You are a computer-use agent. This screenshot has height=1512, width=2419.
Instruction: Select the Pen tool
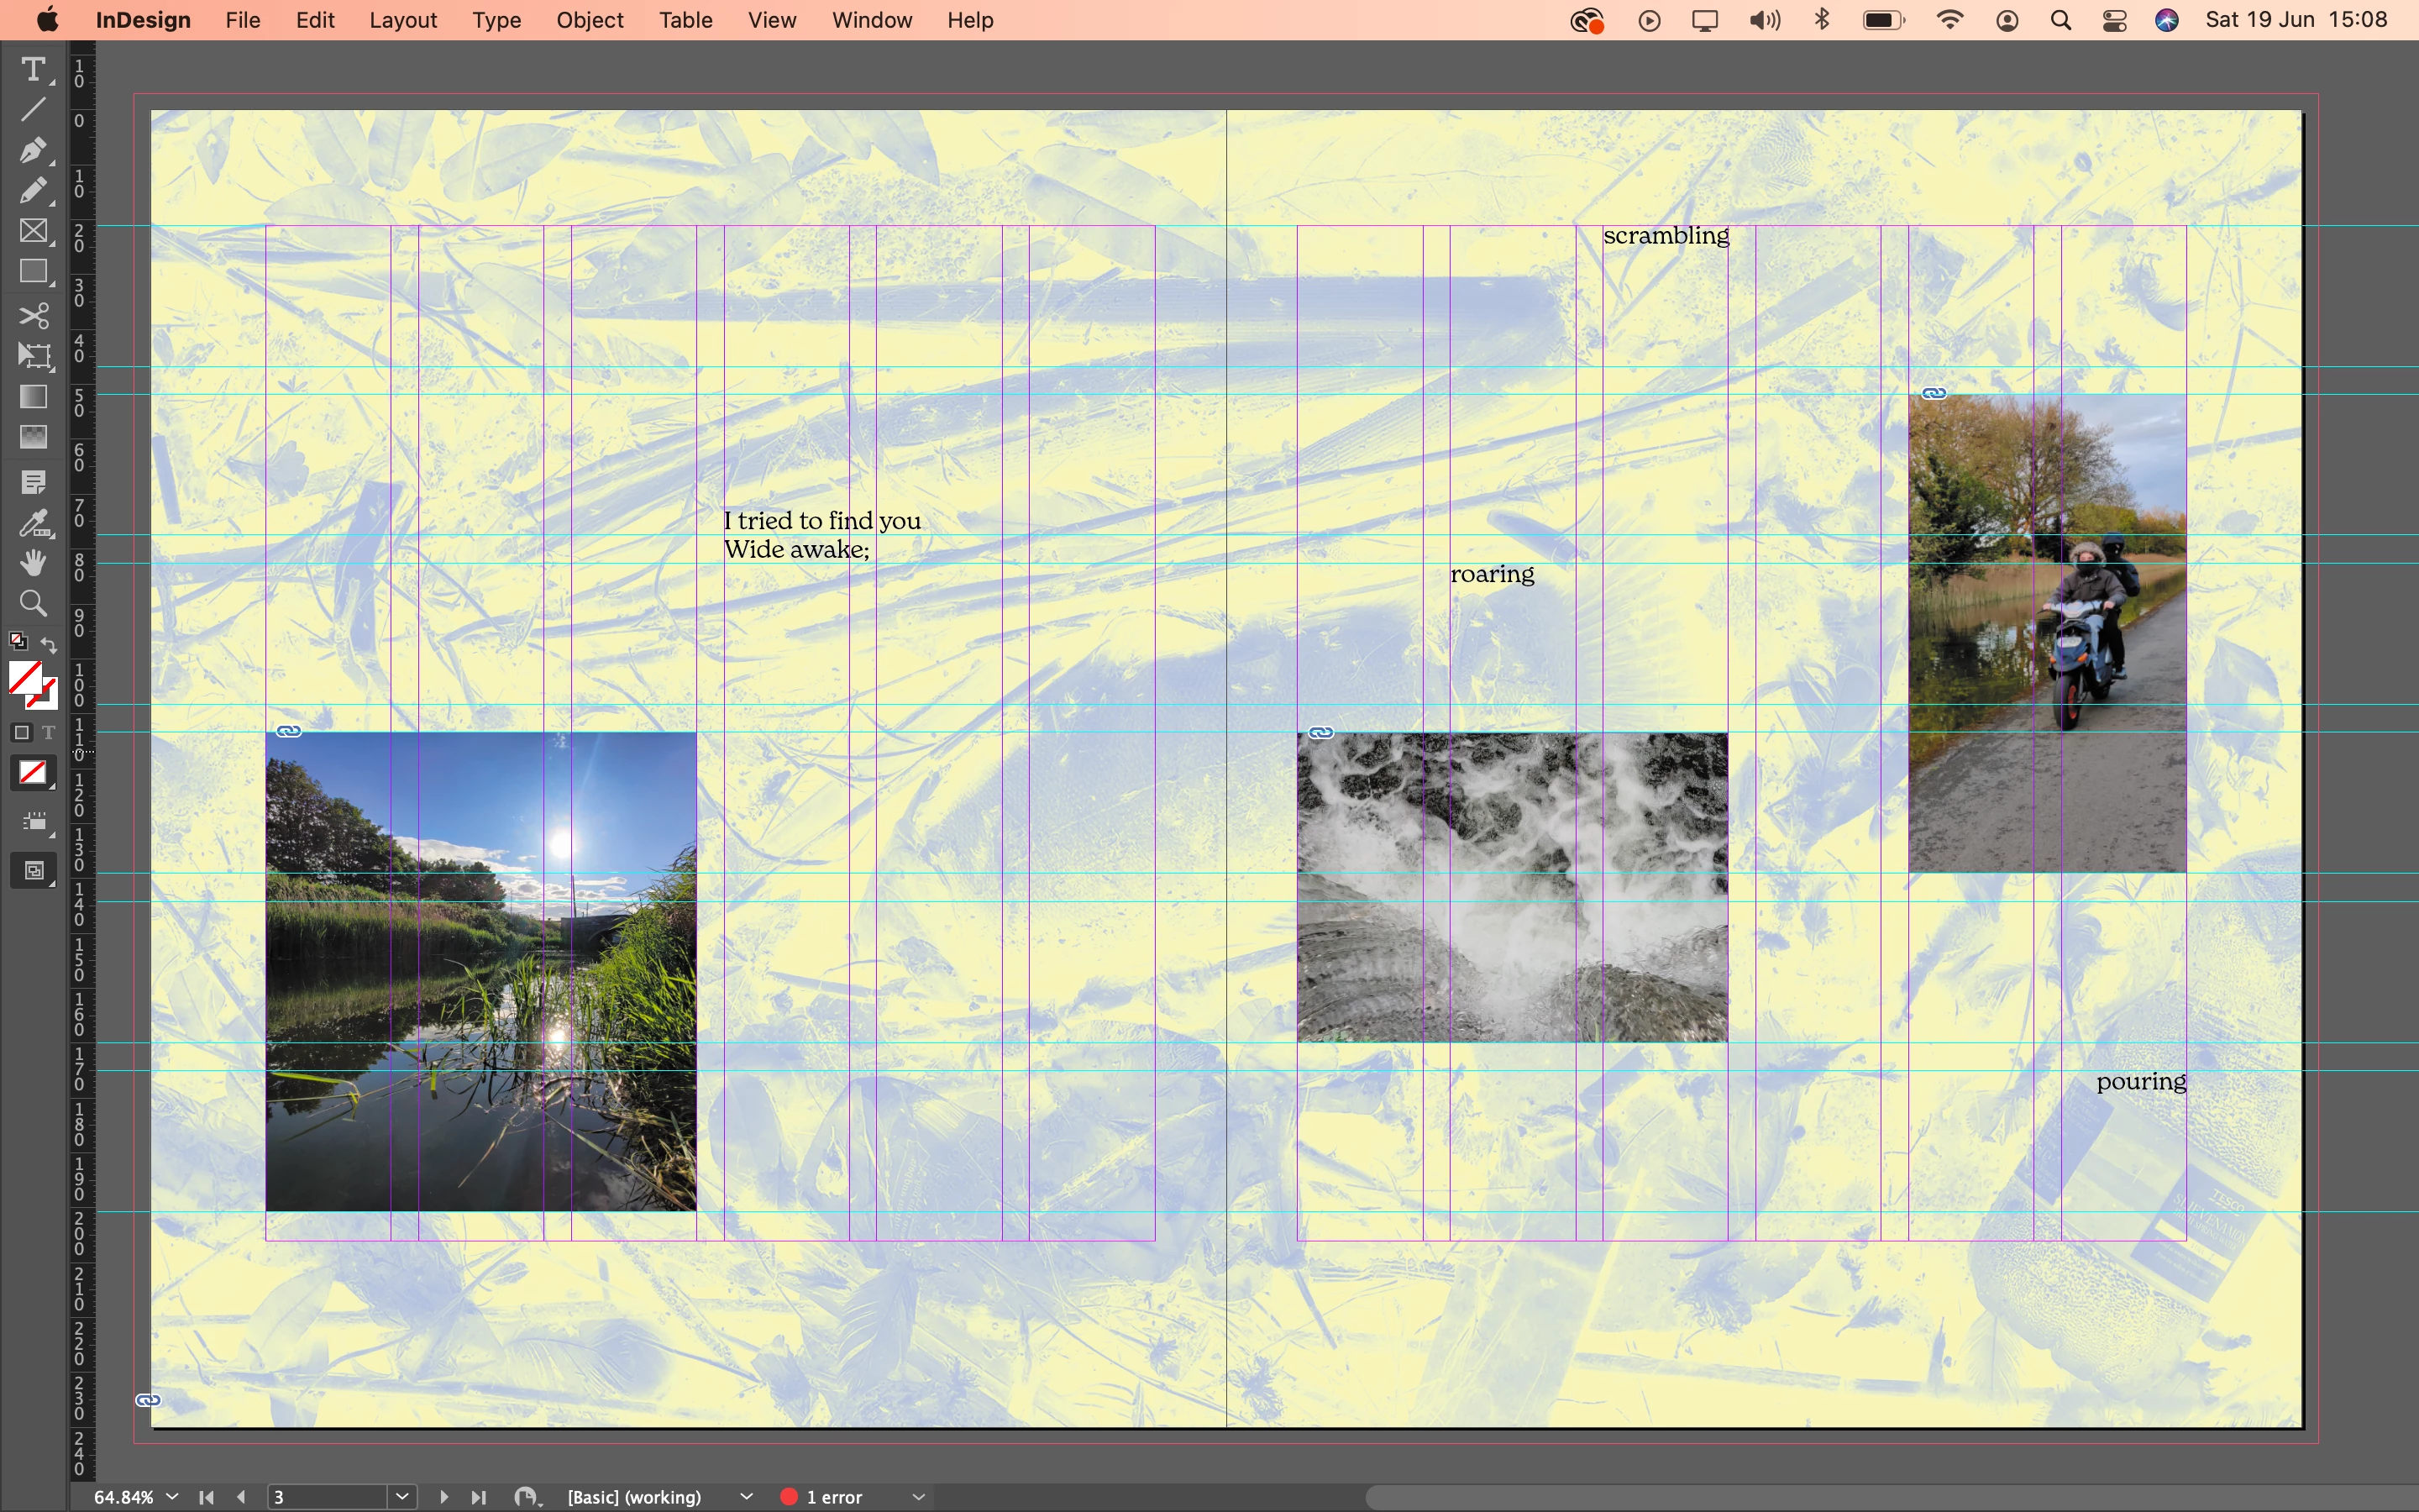(x=33, y=150)
